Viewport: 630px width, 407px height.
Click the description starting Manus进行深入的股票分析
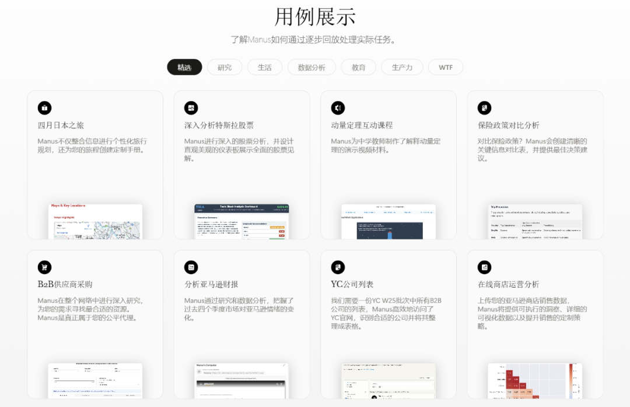(239, 150)
